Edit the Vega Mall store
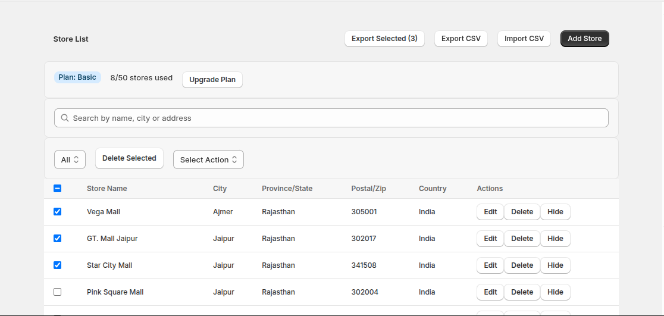 (490, 212)
